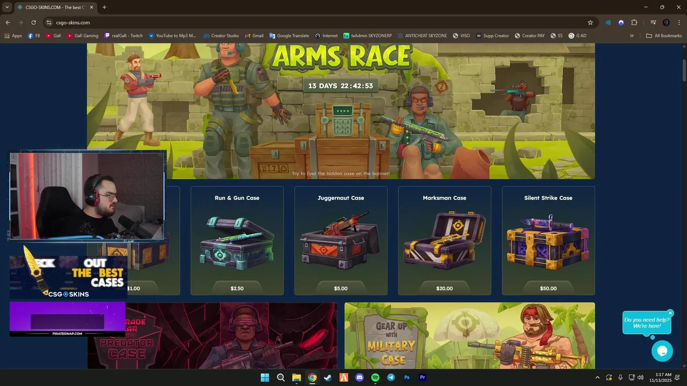
Task: Click the hidden safe on the Arms Race banner
Action: (341, 121)
